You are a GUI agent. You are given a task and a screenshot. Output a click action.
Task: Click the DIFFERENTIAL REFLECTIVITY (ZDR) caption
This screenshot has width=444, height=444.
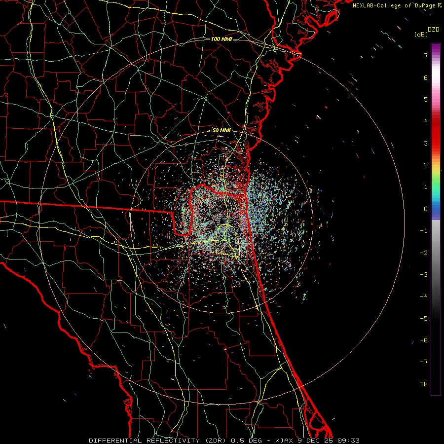tap(158, 441)
